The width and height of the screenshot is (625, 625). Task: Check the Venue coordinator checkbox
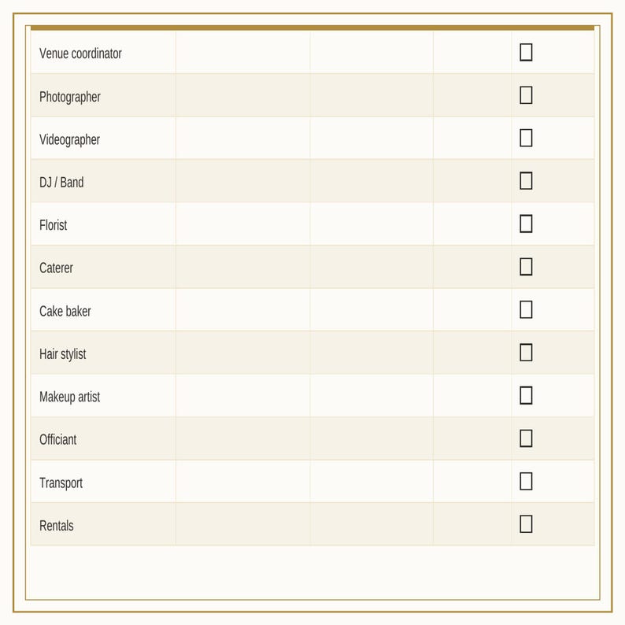pos(526,52)
